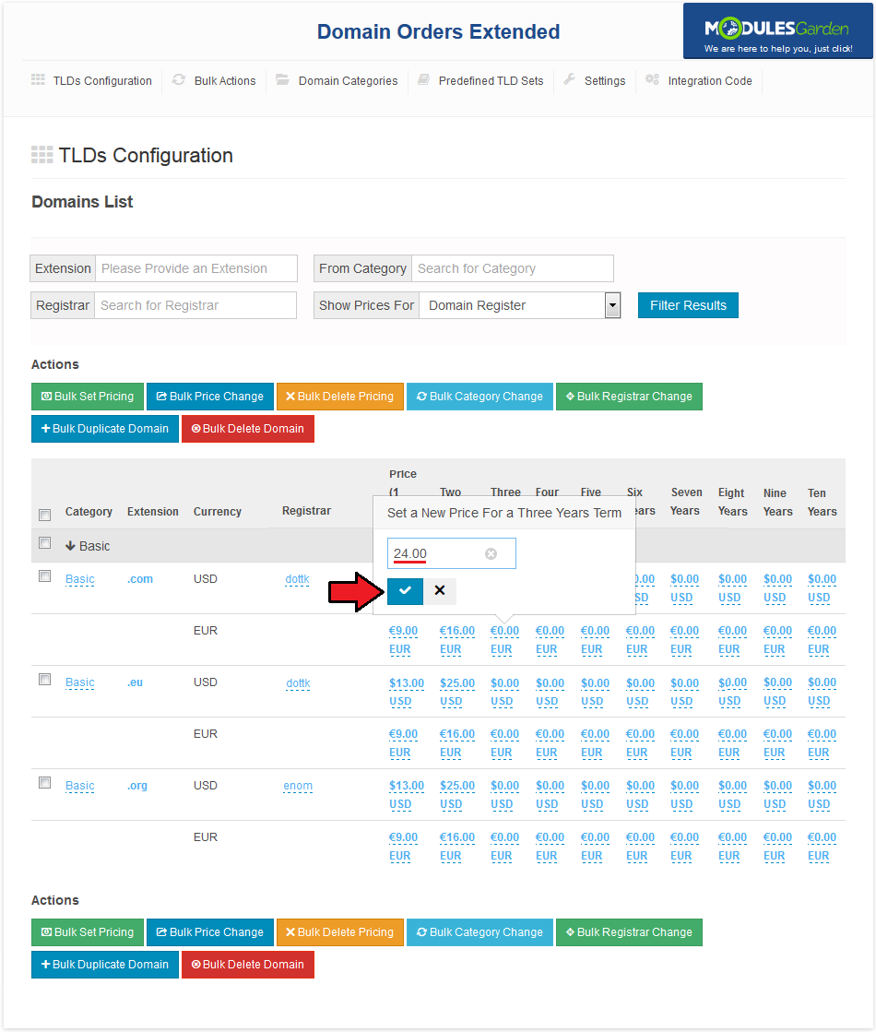The height and width of the screenshot is (1032, 876).
Task: Click the Registrar search field
Action: pyautogui.click(x=195, y=305)
